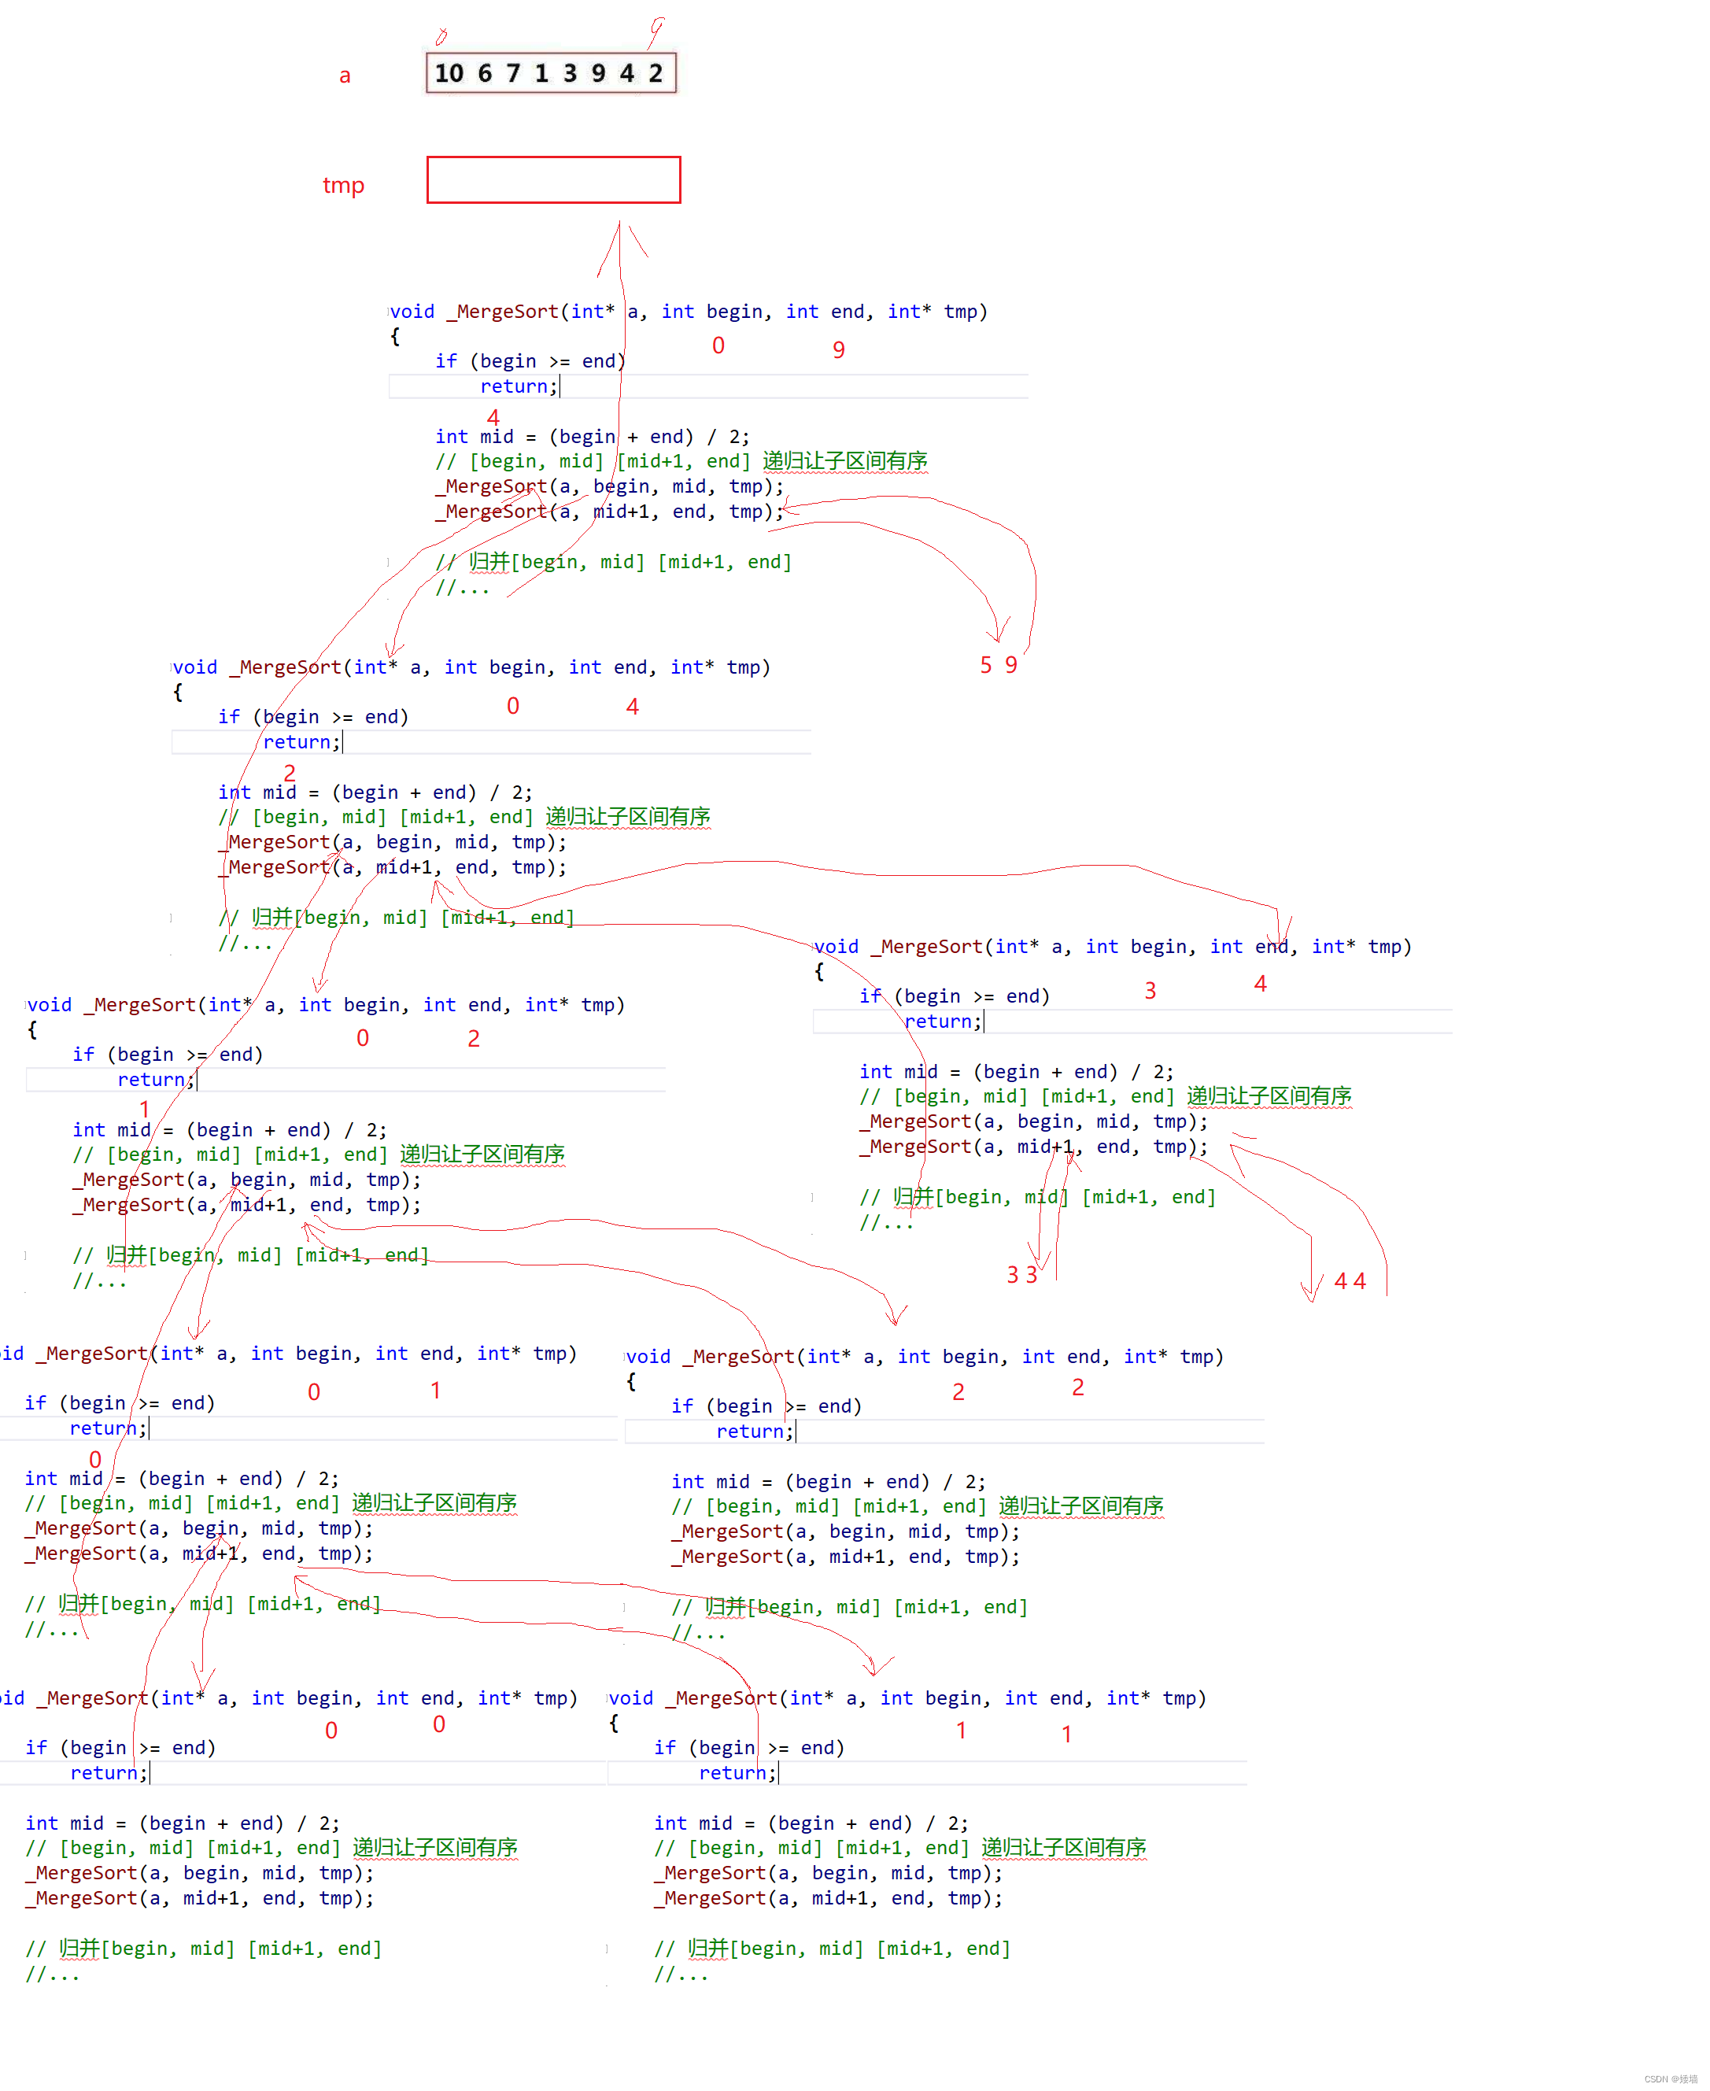Click the red "a" label beside the array
Screen dimensions: 1710x2091
(345, 76)
